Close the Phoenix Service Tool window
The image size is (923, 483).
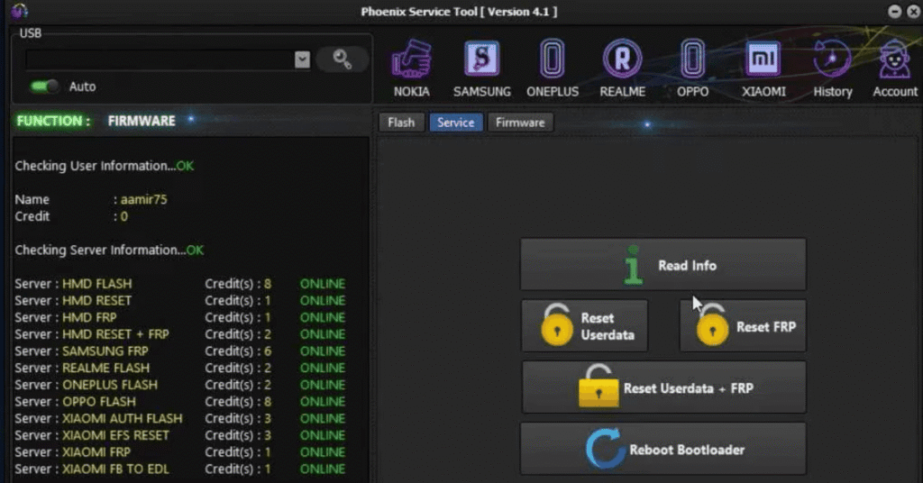914,11
